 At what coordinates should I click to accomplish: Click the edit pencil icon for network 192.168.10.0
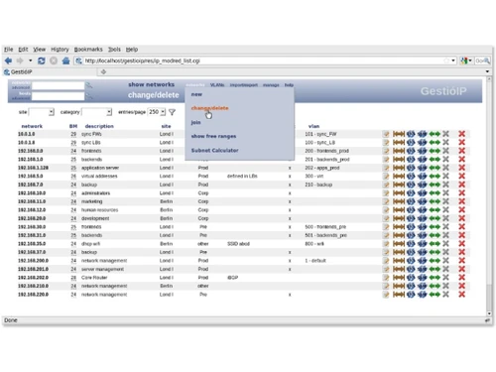pos(386,193)
